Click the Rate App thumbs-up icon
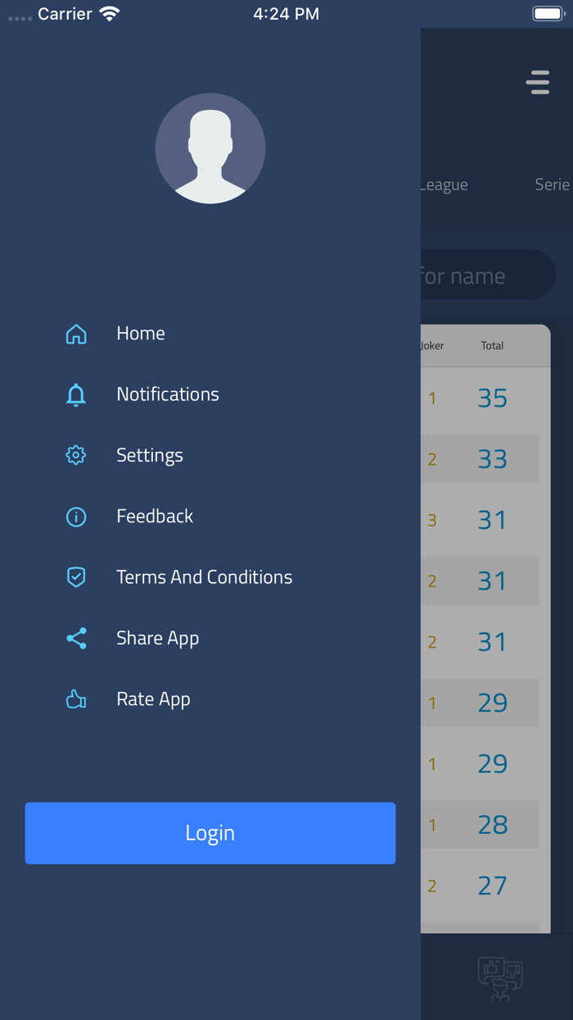This screenshot has height=1020, width=573. [x=76, y=699]
